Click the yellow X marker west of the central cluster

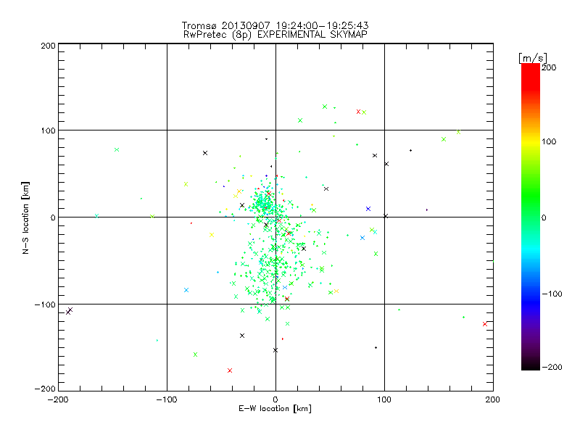(212, 235)
